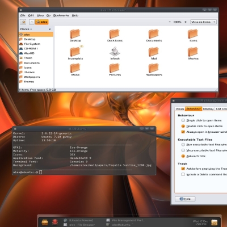
Task: Select Single click to open items
Action: pyautogui.click(x=183, y=120)
